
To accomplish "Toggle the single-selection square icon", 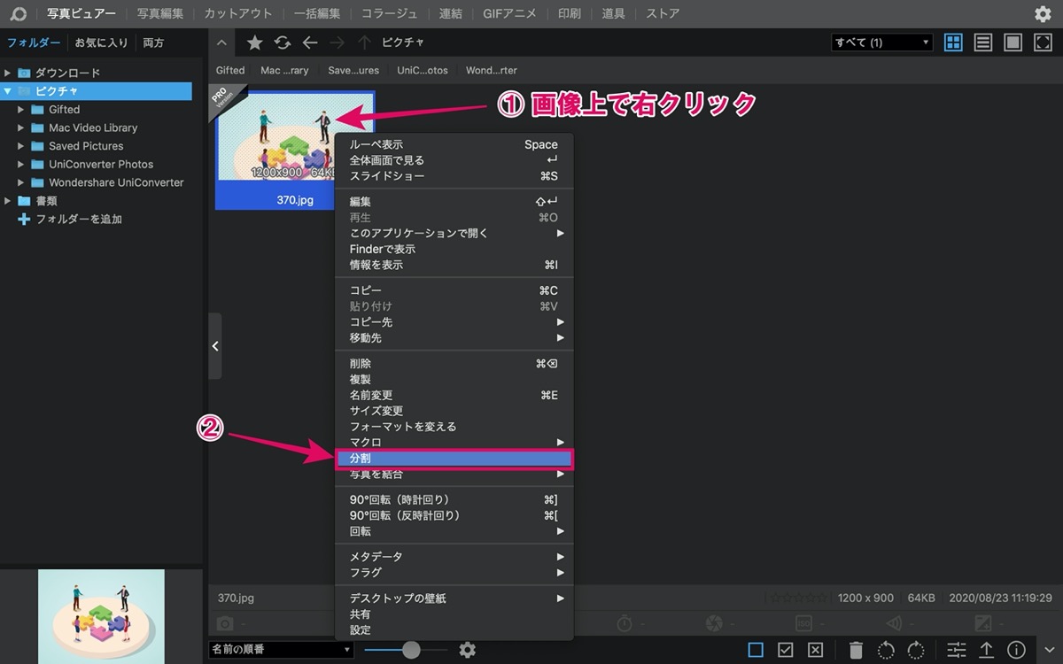I will pos(756,650).
